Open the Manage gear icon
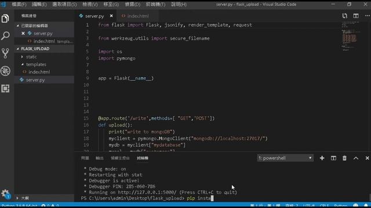 pyautogui.click(x=5, y=194)
